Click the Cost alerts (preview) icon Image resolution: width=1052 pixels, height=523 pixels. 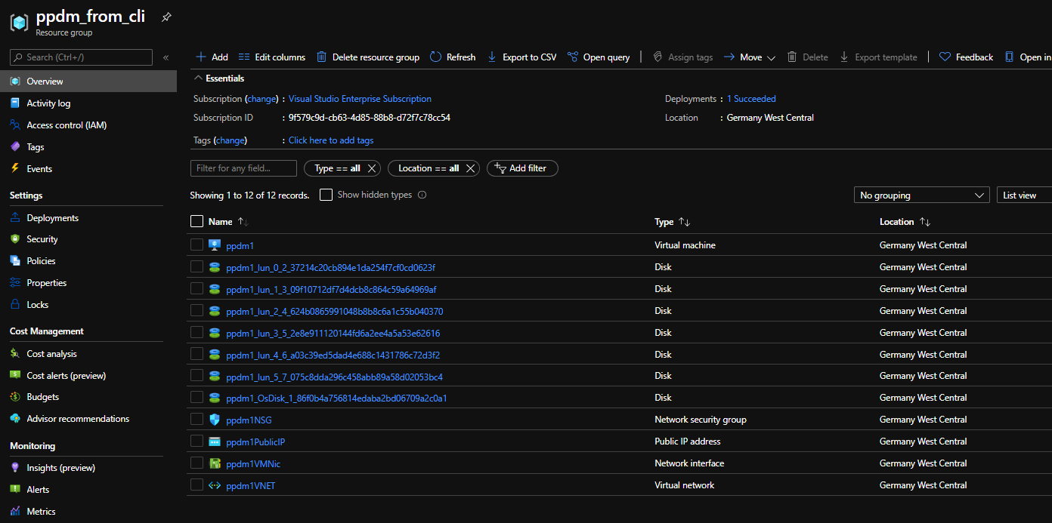[15, 376]
